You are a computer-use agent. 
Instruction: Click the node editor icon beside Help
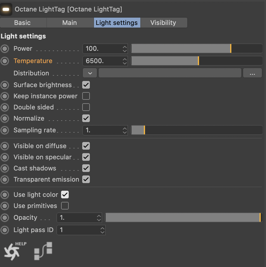43,251
